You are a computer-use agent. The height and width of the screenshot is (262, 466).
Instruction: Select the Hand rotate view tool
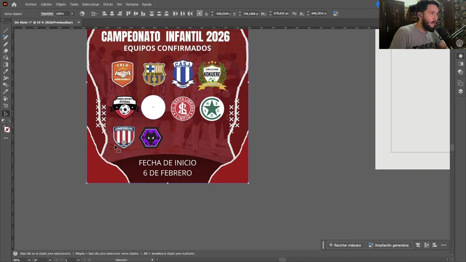click(5, 99)
